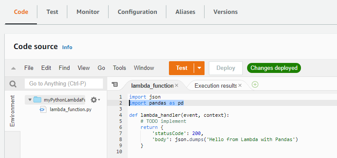Click the Deploy button
337x158 pixels.
226,68
